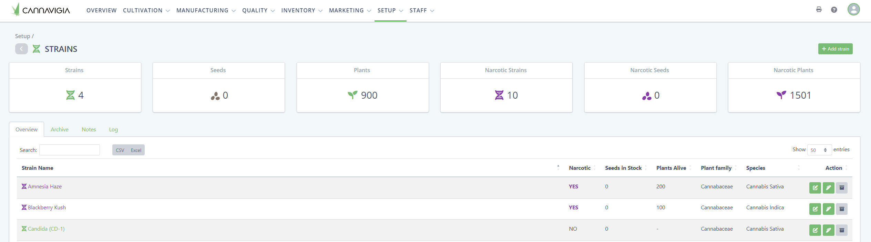
Task: Click the pencil icon for Candida (CD-1)
Action: [828, 230]
